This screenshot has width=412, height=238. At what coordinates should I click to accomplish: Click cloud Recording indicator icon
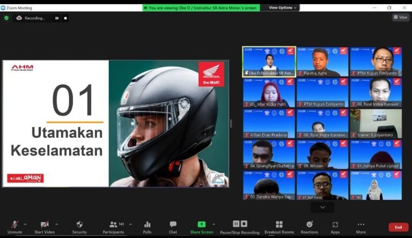[x=19, y=18]
